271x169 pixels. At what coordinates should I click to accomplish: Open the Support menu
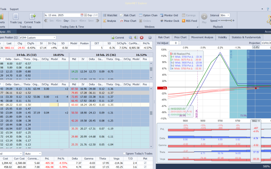coord(14,9)
